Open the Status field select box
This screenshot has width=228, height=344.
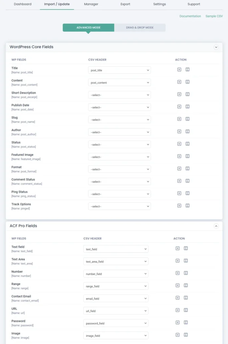(119, 144)
